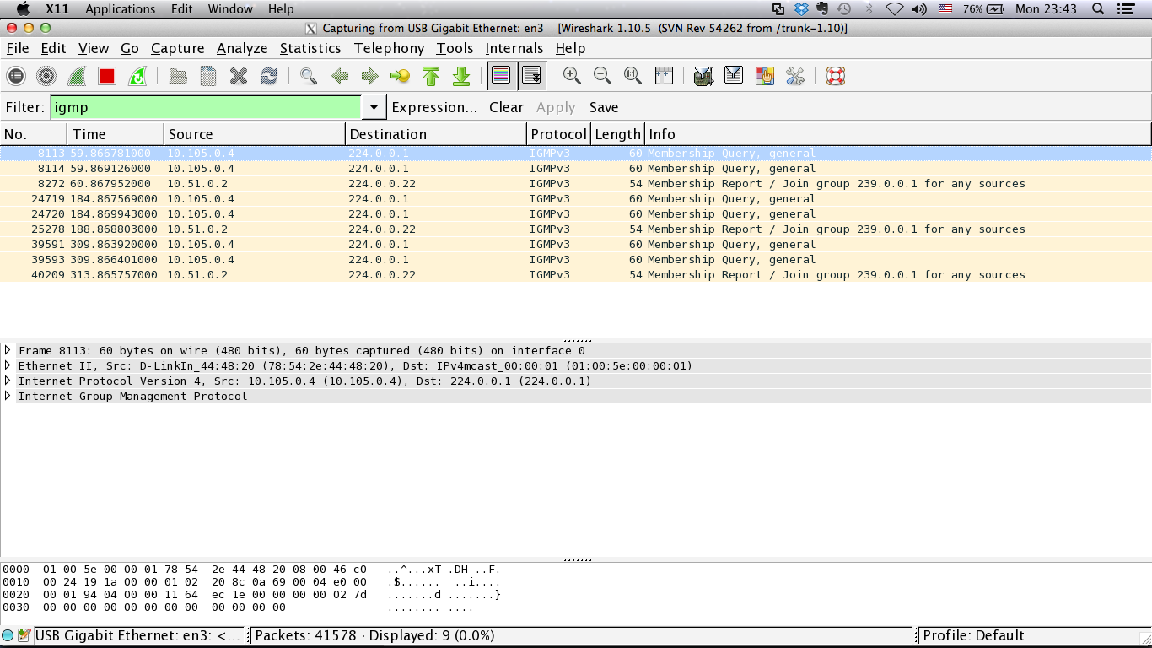
Task: Open the capture interfaces list
Action: click(x=16, y=76)
